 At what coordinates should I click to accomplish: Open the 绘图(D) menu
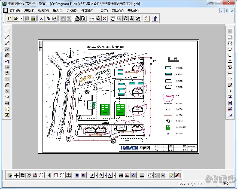72,11
